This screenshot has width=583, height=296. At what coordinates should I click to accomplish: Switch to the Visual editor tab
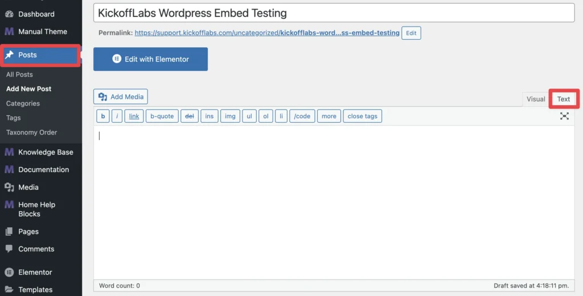point(536,99)
